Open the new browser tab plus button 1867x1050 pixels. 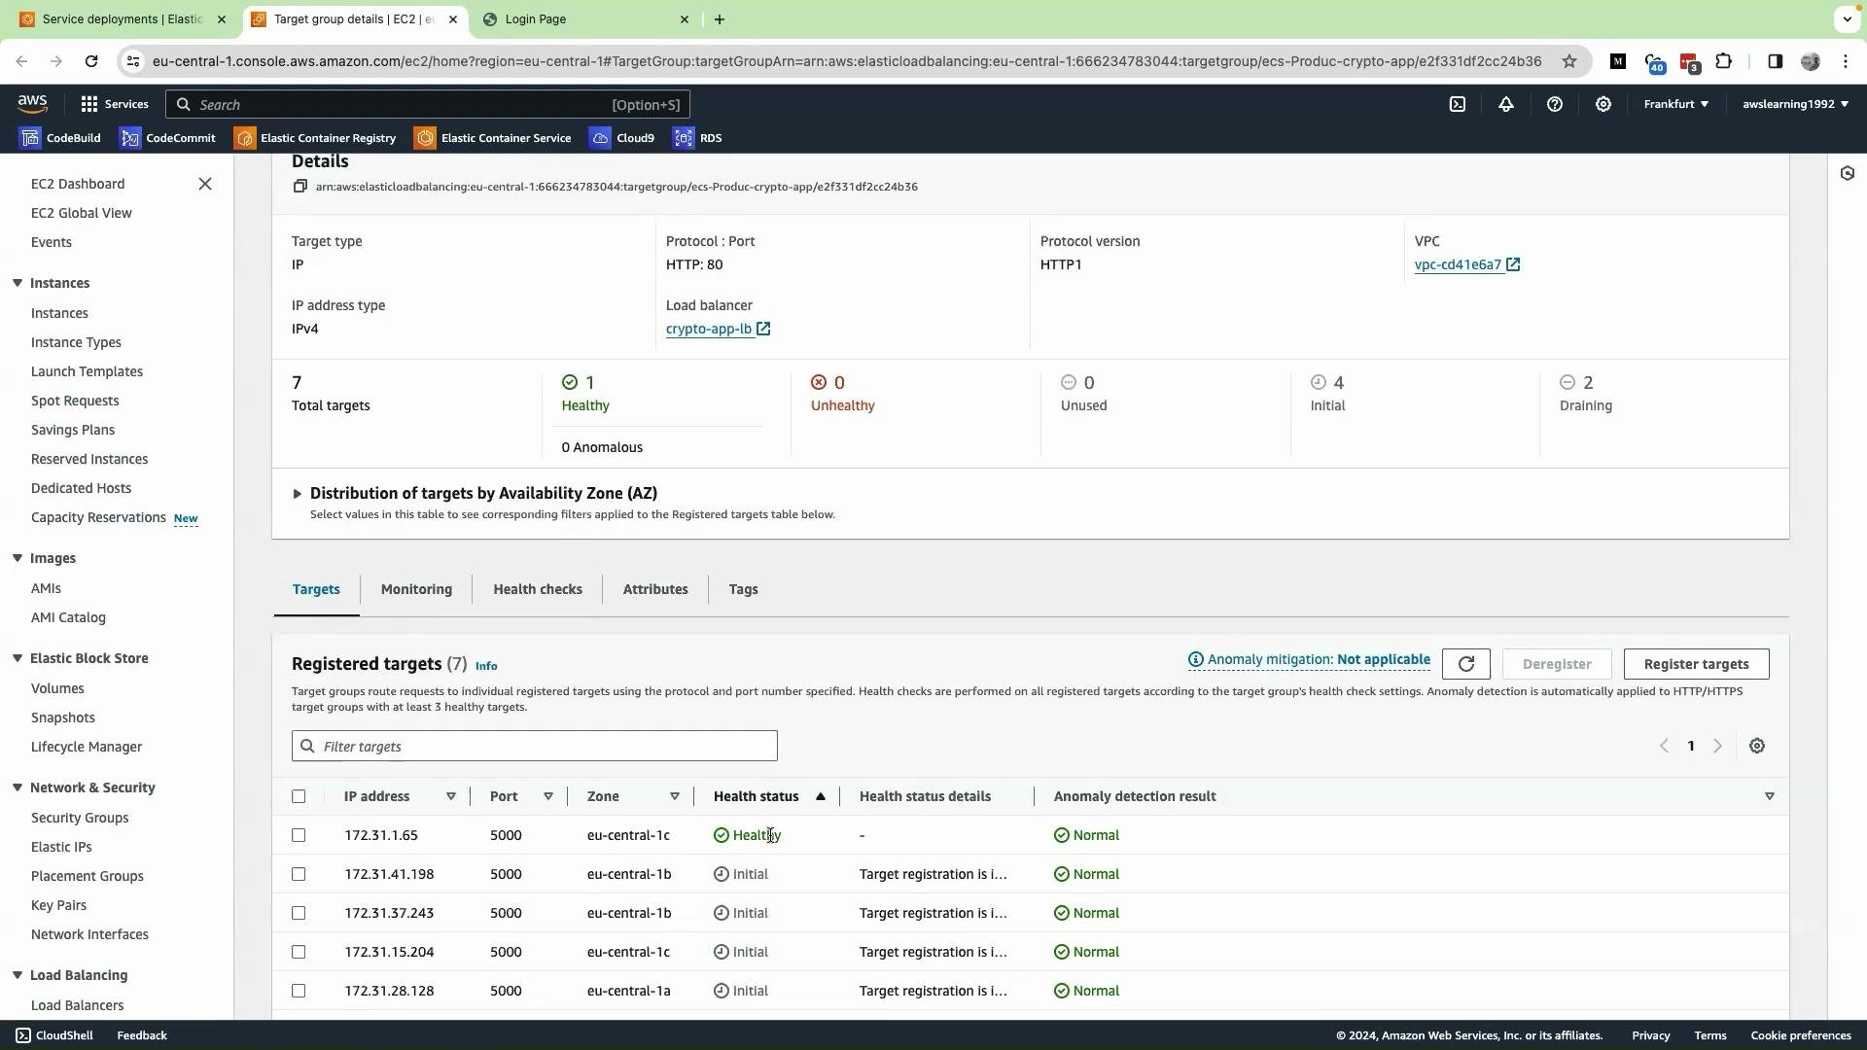tap(720, 19)
